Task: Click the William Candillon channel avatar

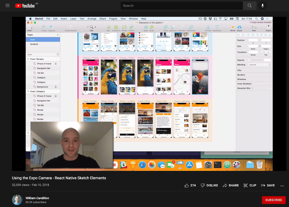Action: click(x=17, y=200)
